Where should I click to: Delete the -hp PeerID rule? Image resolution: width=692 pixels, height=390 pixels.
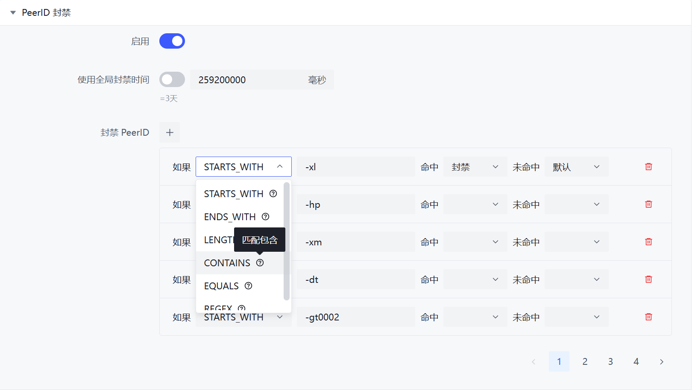pos(648,204)
